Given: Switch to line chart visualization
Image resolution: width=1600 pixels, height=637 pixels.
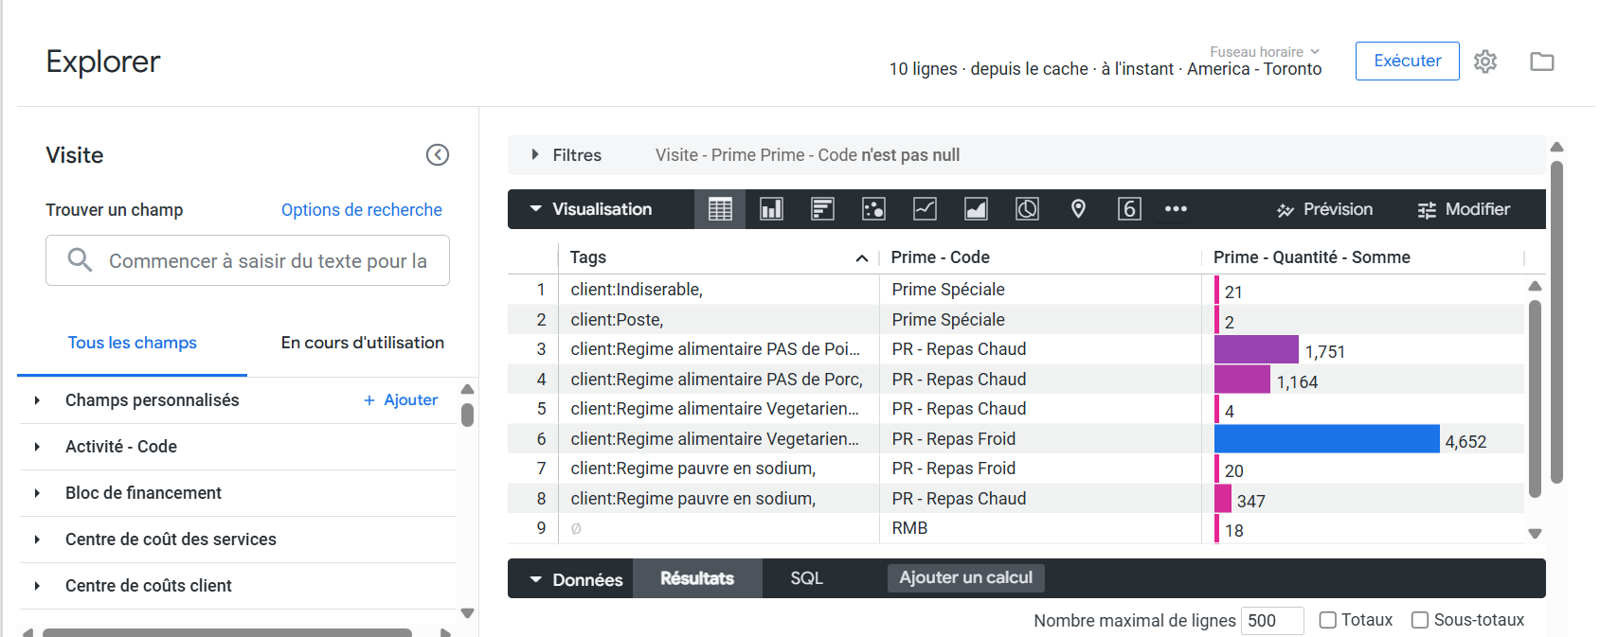Looking at the screenshot, I should point(925,209).
